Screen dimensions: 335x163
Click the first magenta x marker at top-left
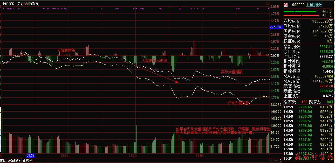tap(3, 9)
